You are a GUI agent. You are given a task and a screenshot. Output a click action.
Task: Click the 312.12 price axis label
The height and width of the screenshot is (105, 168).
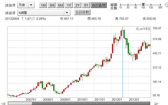point(157,68)
